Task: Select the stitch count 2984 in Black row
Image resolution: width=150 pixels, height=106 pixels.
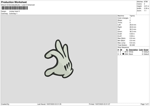Action: 126,54
